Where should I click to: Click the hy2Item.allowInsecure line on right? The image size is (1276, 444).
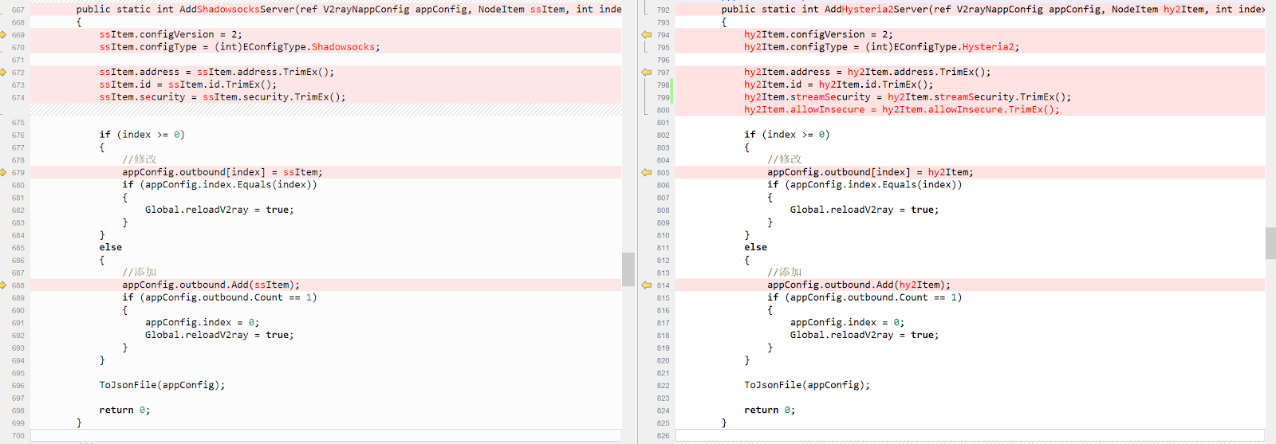click(x=901, y=110)
